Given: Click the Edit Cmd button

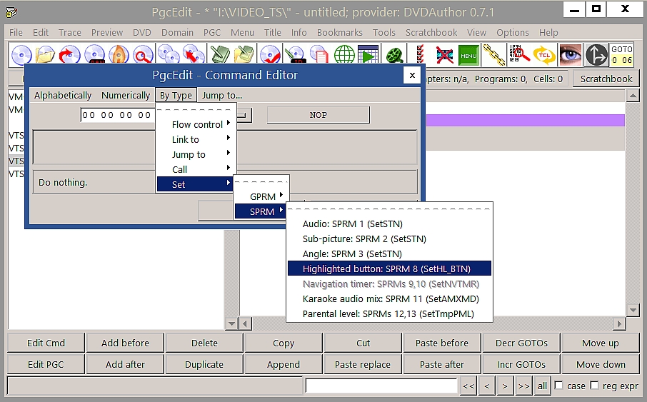Looking at the screenshot, I should [46, 343].
